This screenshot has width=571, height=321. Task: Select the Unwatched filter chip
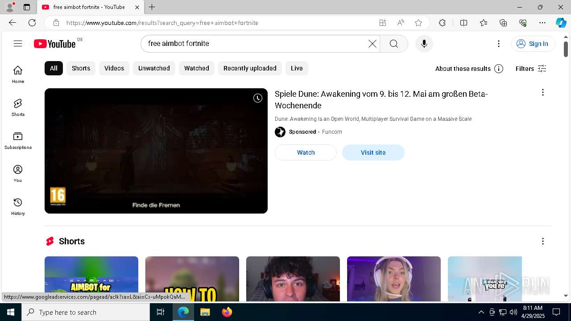154,68
